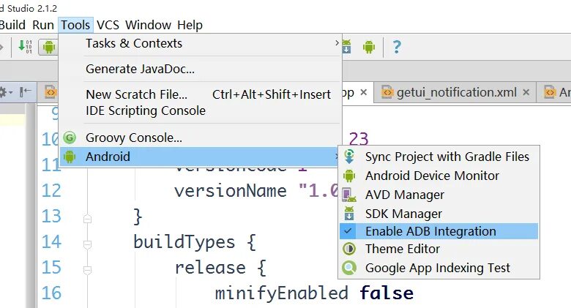The width and height of the screenshot is (571, 308).
Task: Click the Theme Editor half-circle icon
Action: (351, 249)
